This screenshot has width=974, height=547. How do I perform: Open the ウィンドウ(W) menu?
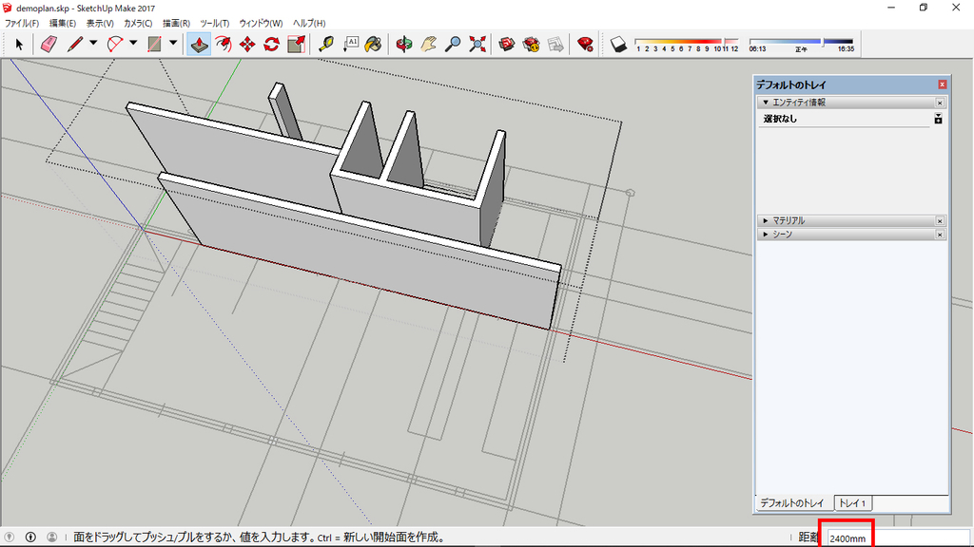pyautogui.click(x=261, y=23)
